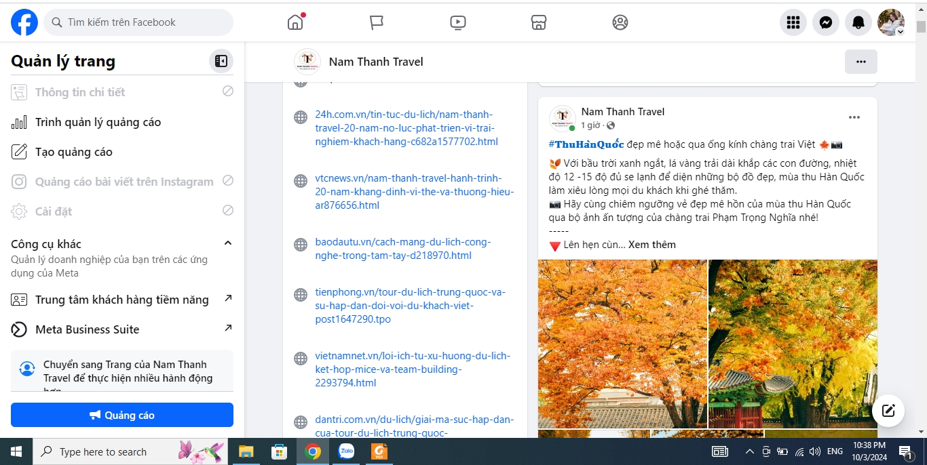Open the Menu grid icon
This screenshot has height=465, width=927.
pyautogui.click(x=793, y=22)
